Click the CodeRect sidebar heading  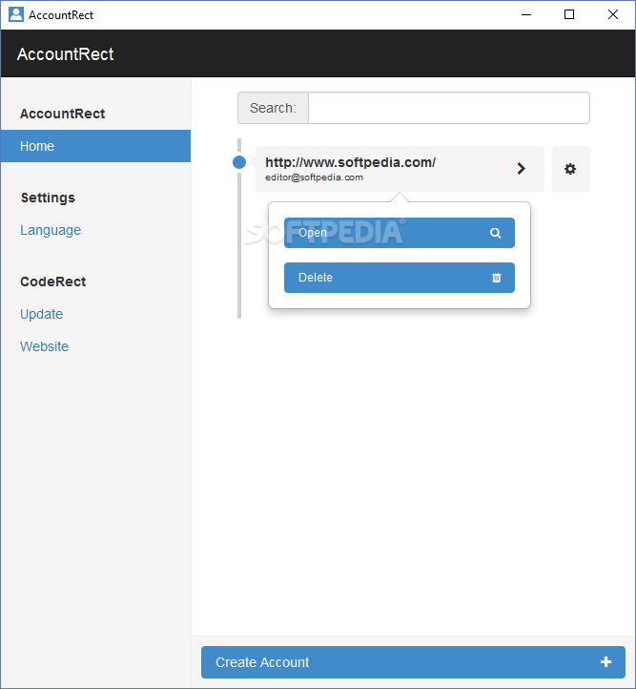[x=53, y=282]
